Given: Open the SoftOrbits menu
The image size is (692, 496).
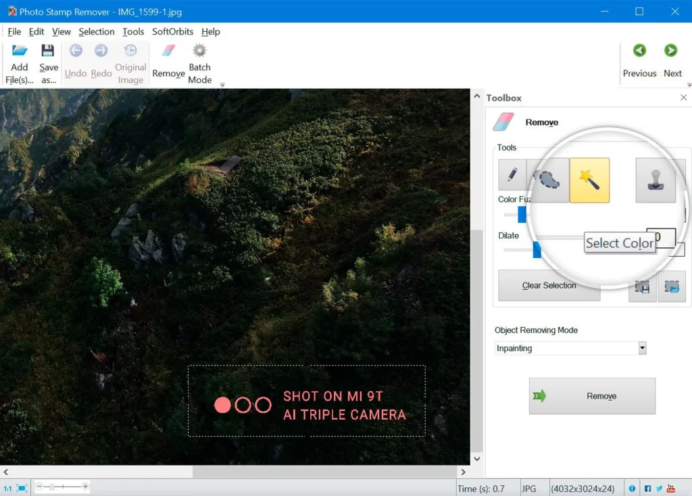Looking at the screenshot, I should pos(172,32).
